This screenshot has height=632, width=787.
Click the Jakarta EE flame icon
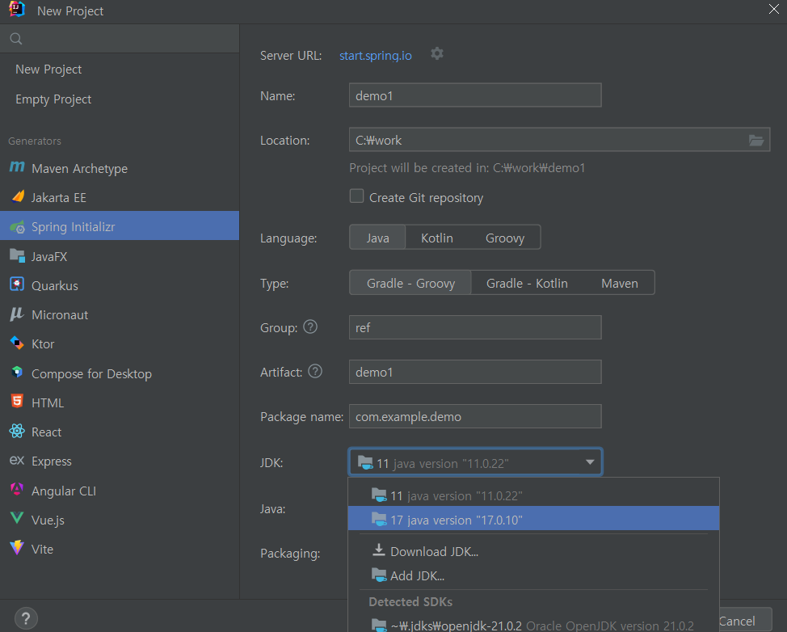tap(18, 196)
